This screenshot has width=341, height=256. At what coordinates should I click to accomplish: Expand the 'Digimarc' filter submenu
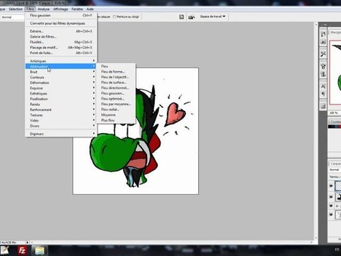point(61,134)
